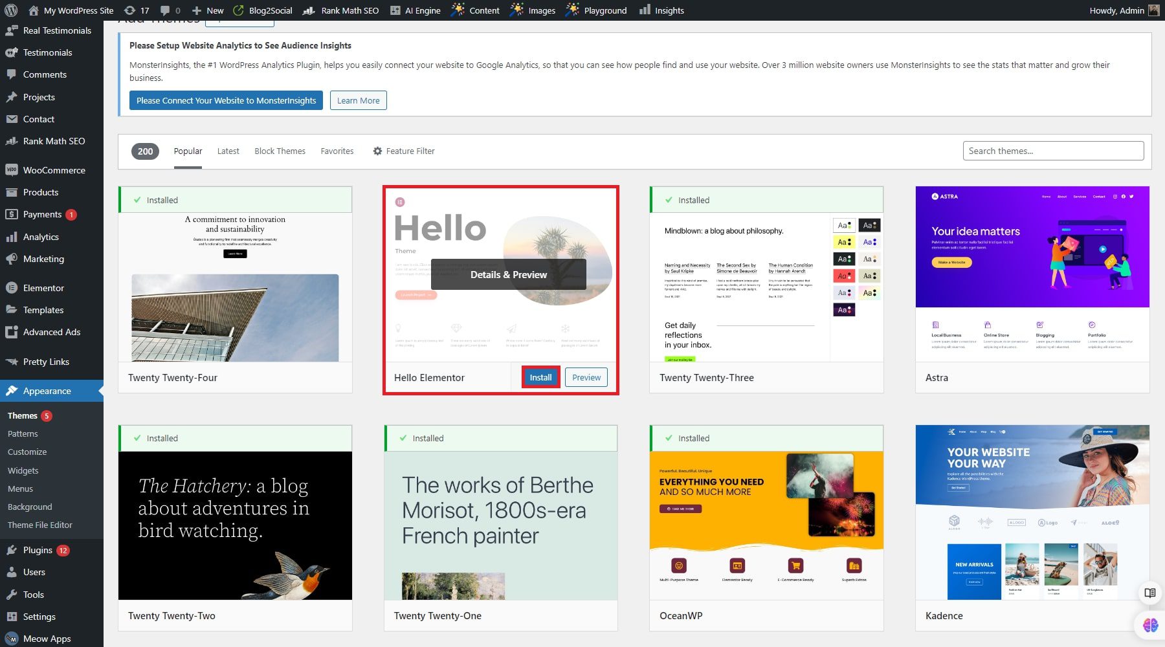This screenshot has width=1165, height=647.
Task: Open AI Engine from the toolbar
Action: [415, 10]
